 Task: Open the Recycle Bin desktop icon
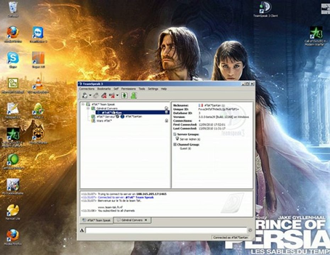point(13,10)
